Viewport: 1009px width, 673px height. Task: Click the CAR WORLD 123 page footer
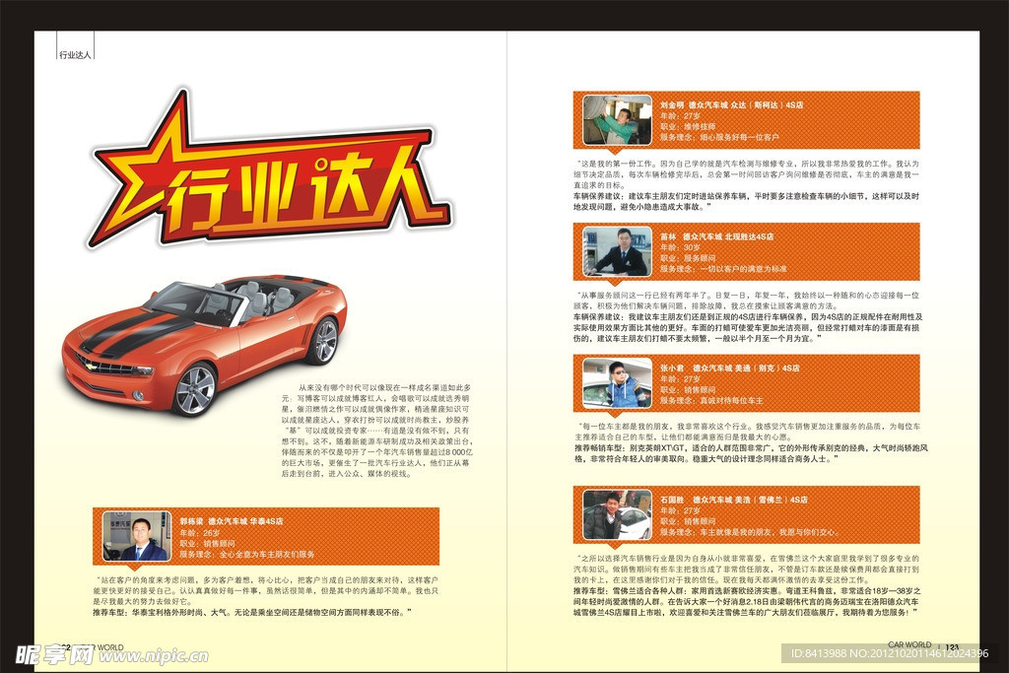tap(919, 646)
